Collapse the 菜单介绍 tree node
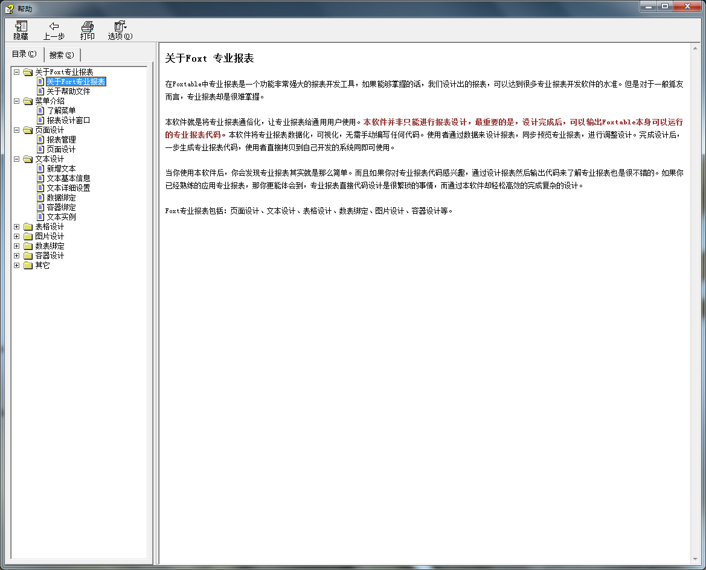Image resolution: width=706 pixels, height=570 pixels. point(17,101)
